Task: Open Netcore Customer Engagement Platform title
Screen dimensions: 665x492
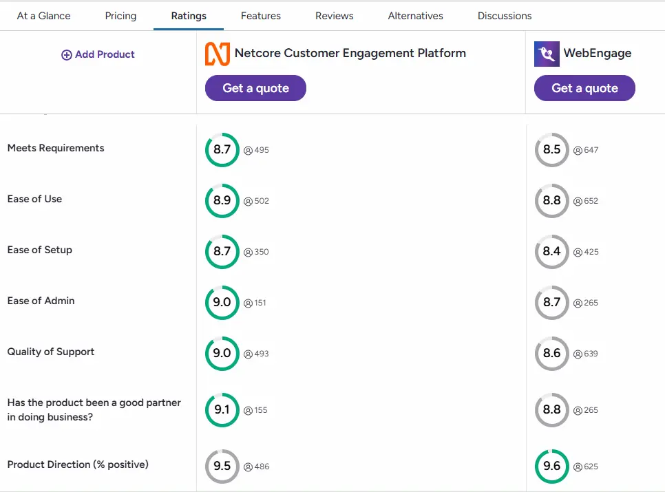Action: 350,53
